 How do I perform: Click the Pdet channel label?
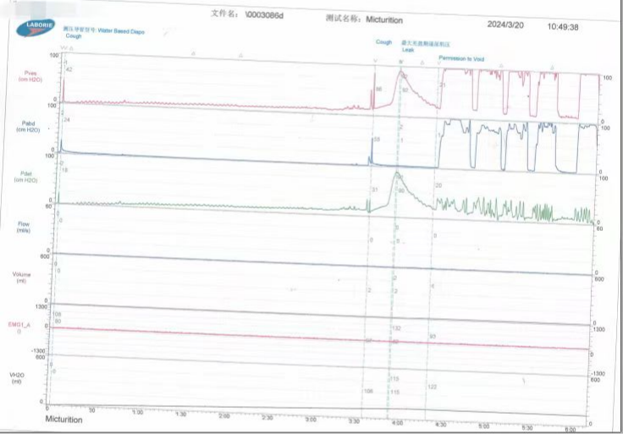click(x=29, y=176)
